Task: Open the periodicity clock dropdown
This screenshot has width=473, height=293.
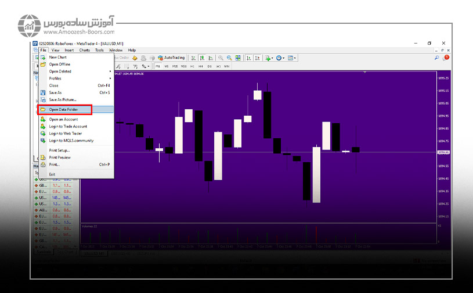Action: [x=281, y=58]
